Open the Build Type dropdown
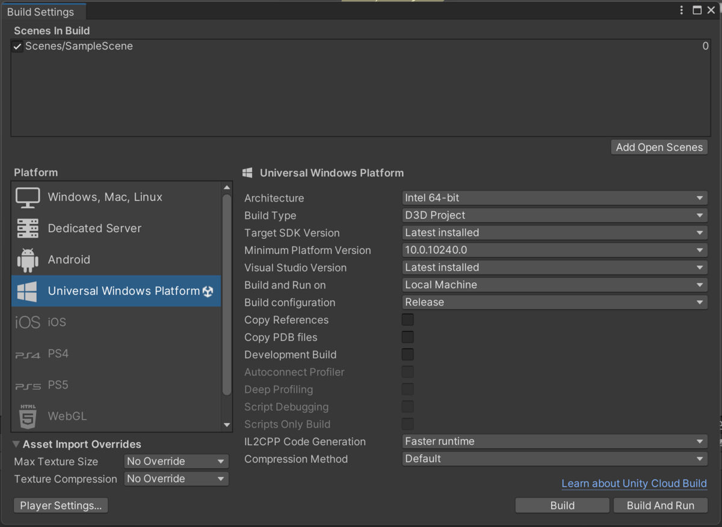722x527 pixels. pyautogui.click(x=555, y=215)
